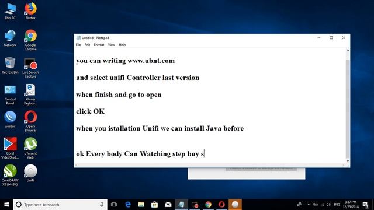374x210 pixels.
Task: Click the Task View taskbar button
Action: [114, 205]
